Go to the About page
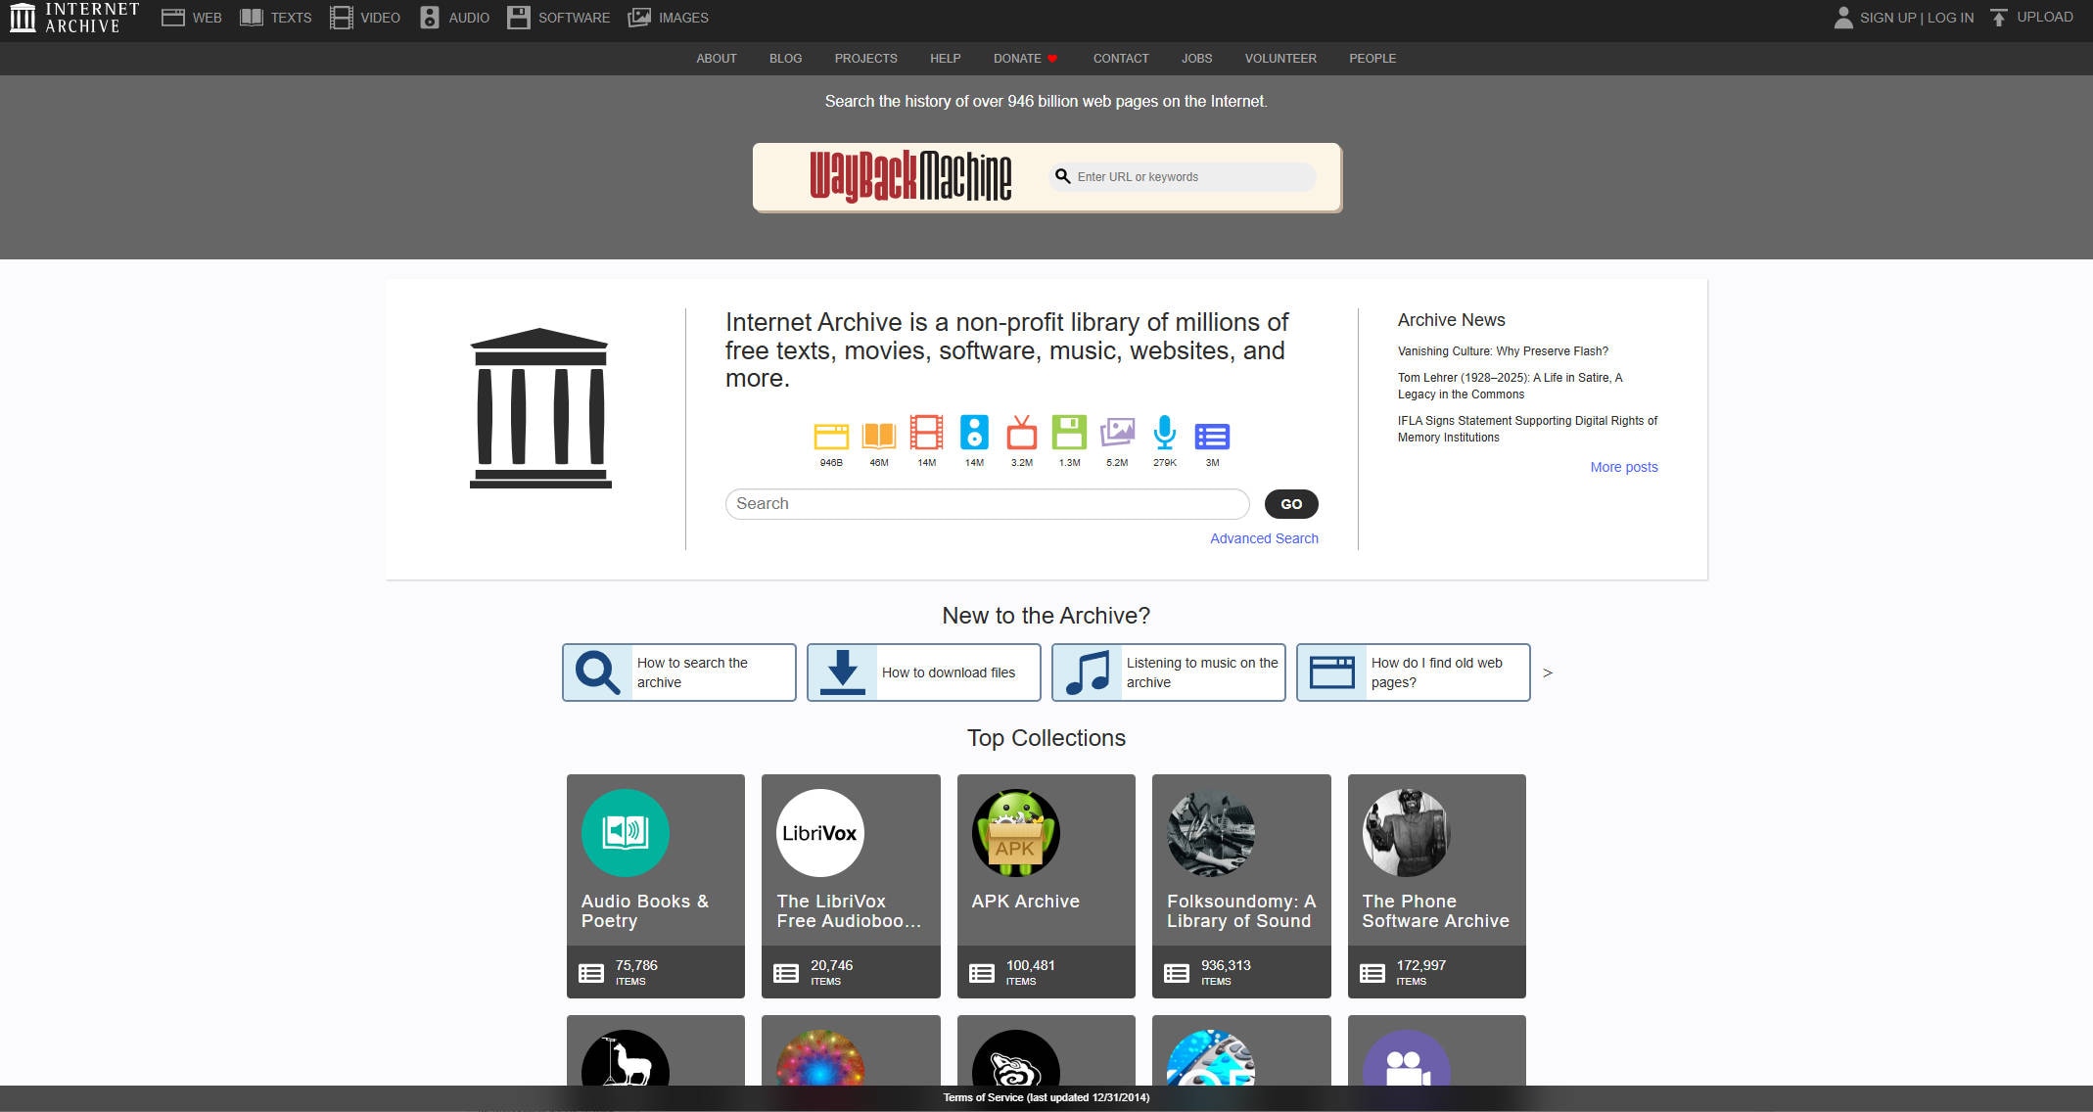 click(x=717, y=59)
